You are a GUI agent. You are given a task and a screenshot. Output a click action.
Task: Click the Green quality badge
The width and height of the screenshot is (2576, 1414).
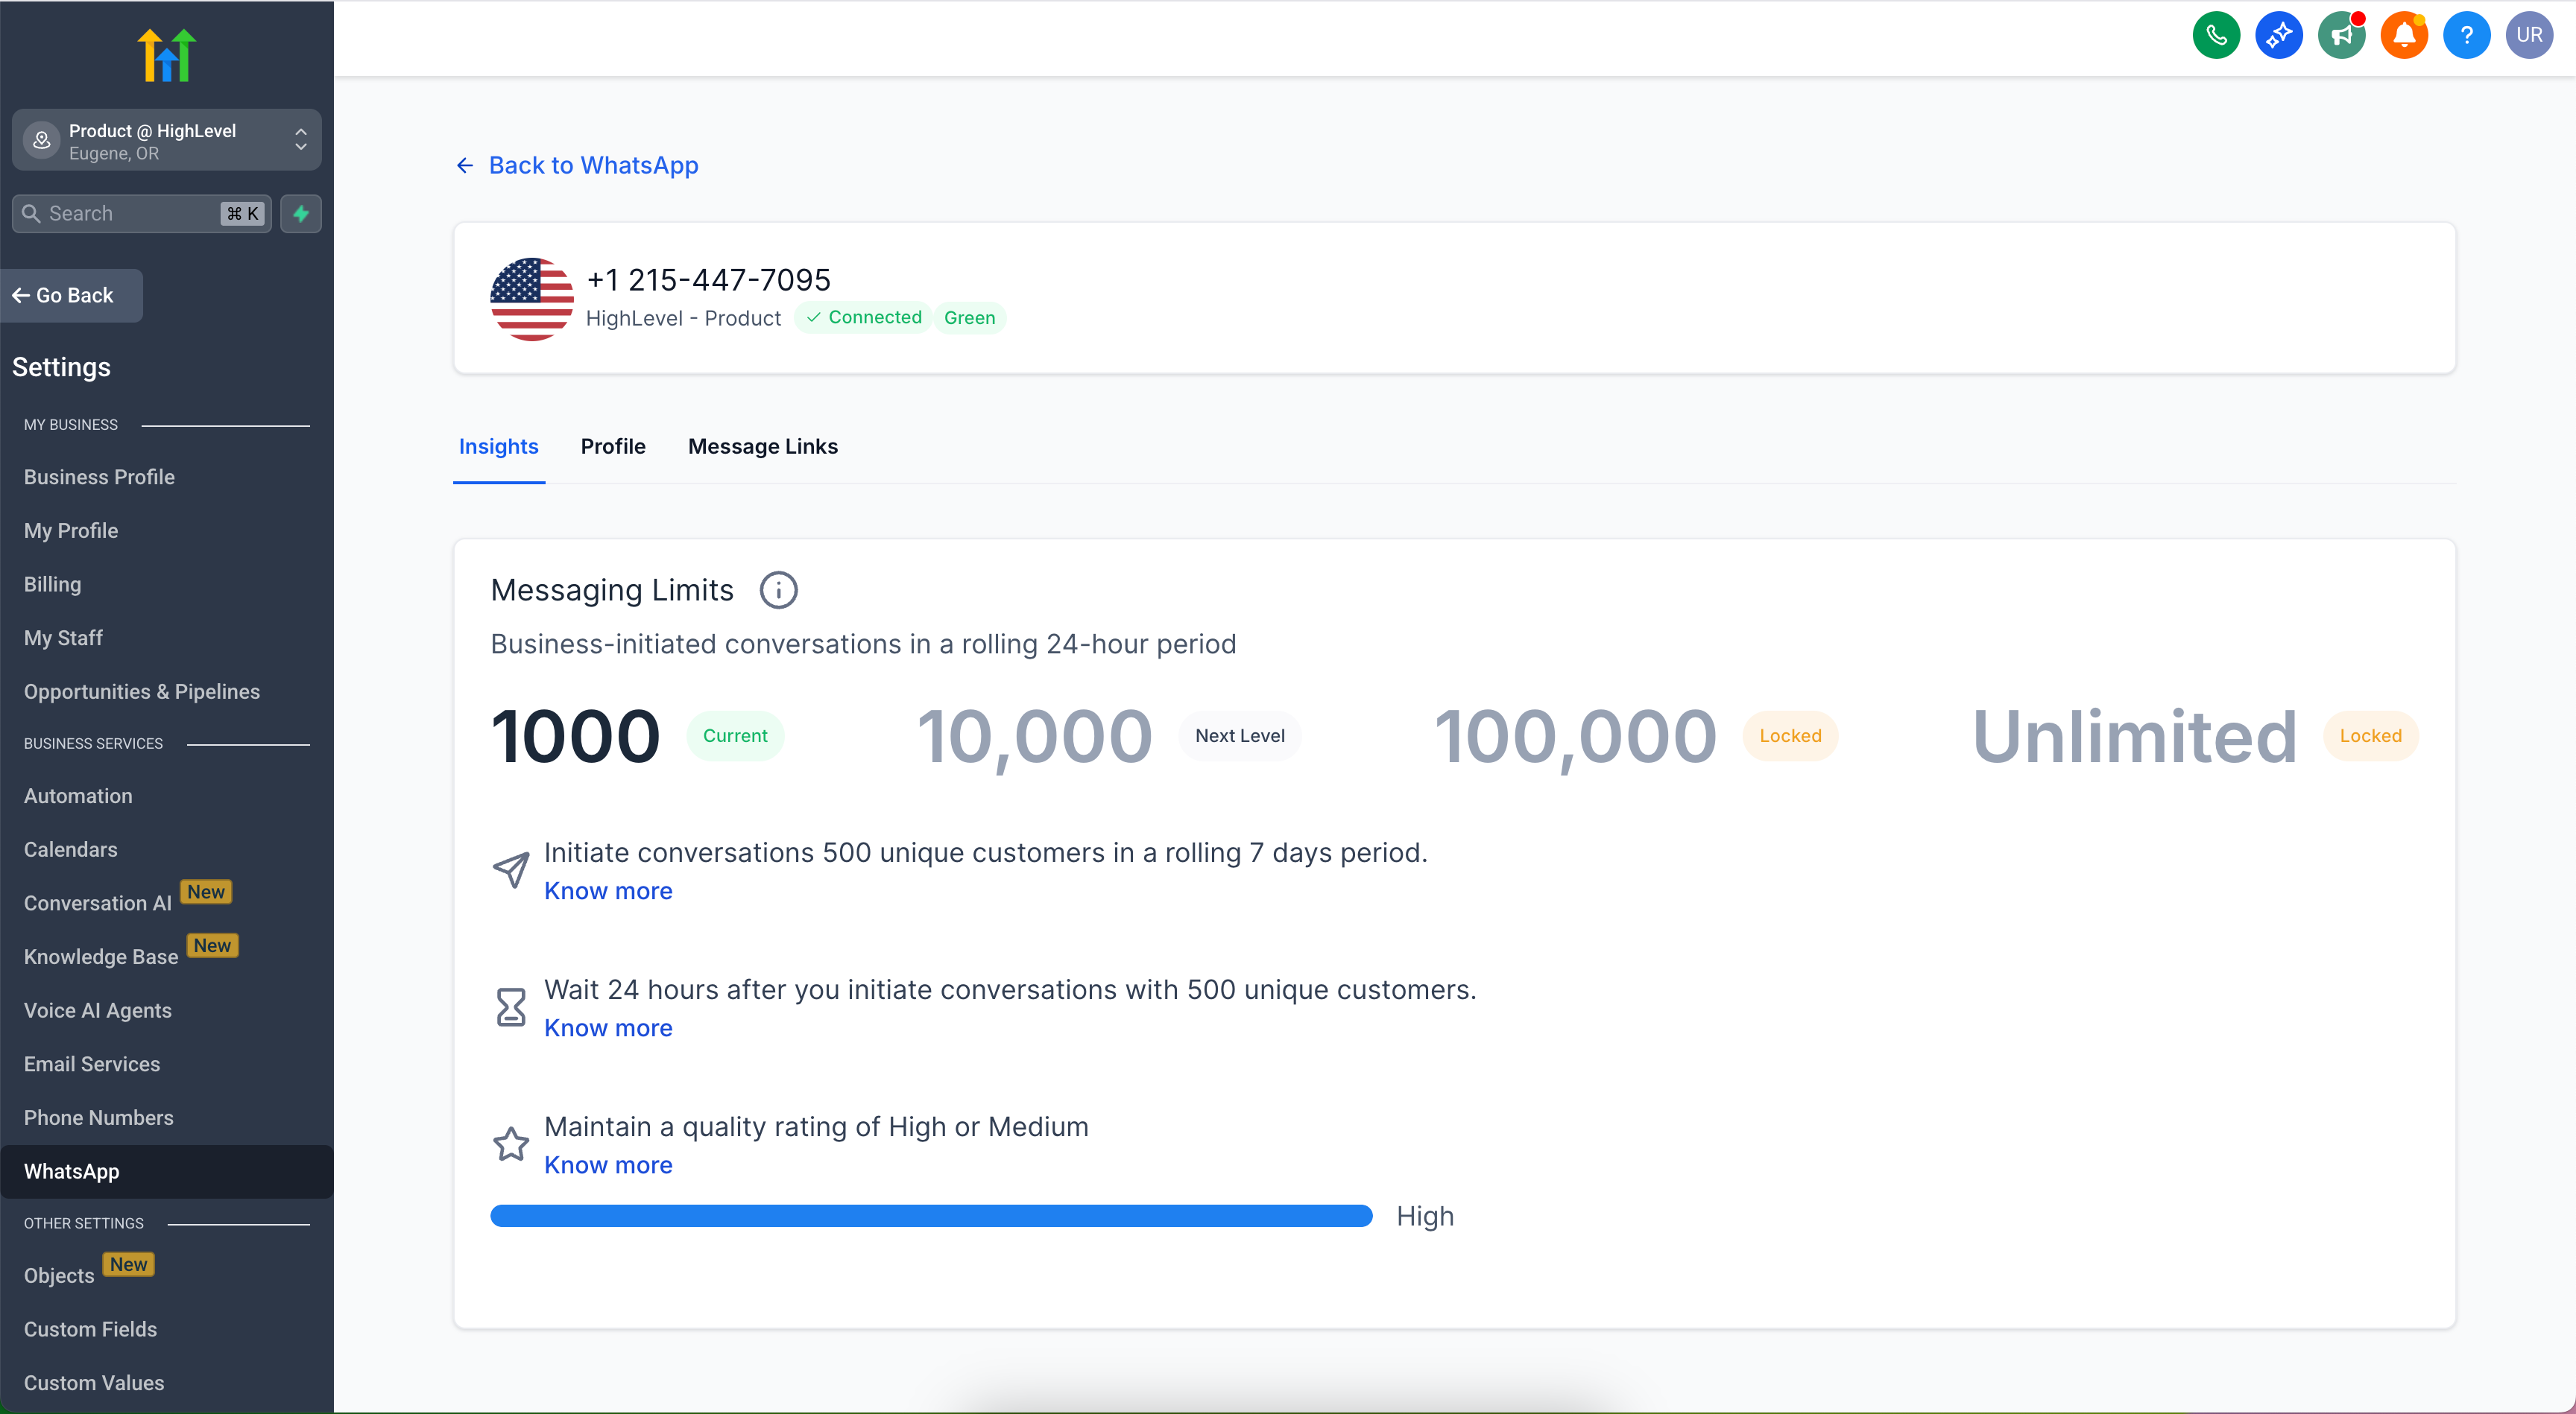coord(969,318)
